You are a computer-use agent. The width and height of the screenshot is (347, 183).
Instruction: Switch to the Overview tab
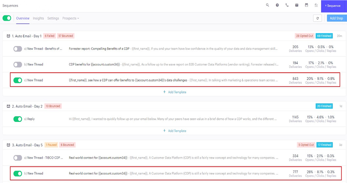click(x=23, y=18)
